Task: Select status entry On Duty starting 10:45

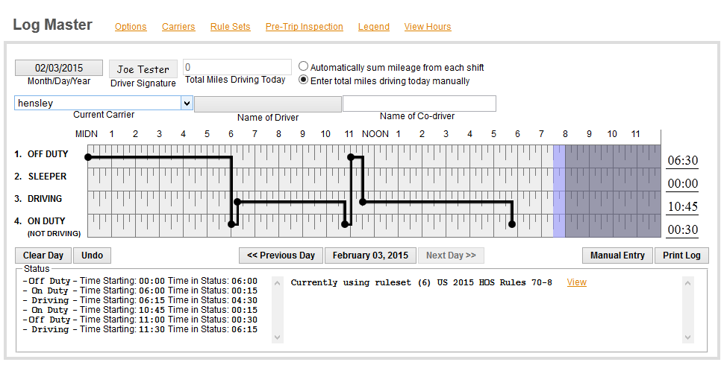Action: click(x=140, y=310)
